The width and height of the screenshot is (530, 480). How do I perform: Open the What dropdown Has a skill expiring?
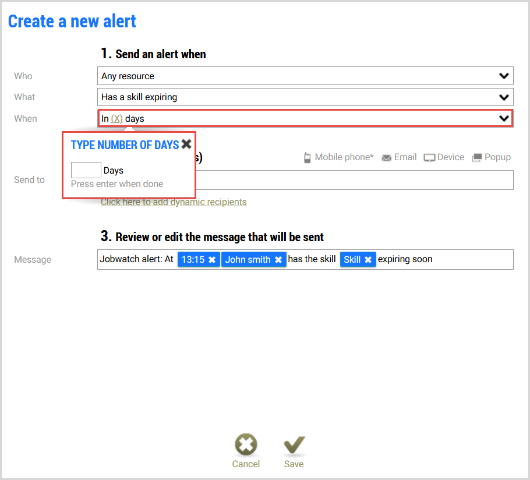(305, 97)
